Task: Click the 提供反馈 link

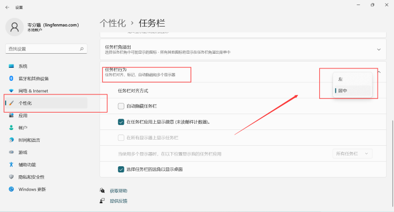Action: (x=119, y=201)
